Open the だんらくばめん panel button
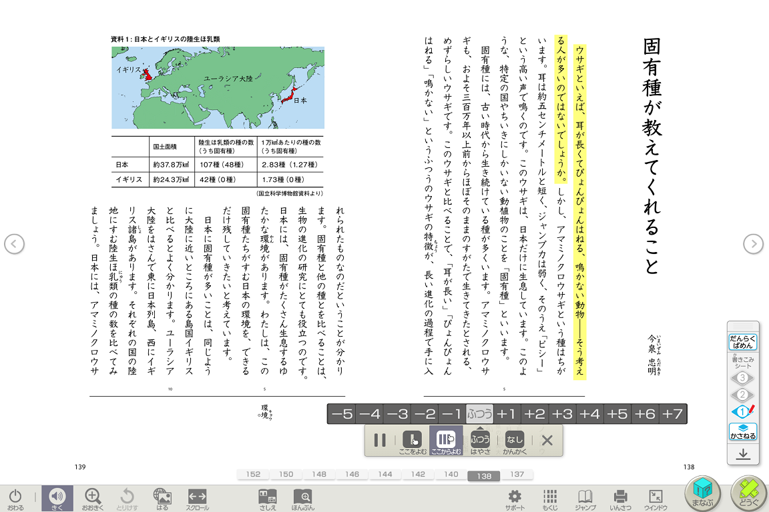 click(x=742, y=342)
